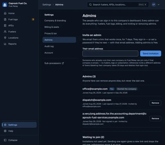165x145 pixels.
Task: Click the Their email address field
Action: (x=110, y=53)
